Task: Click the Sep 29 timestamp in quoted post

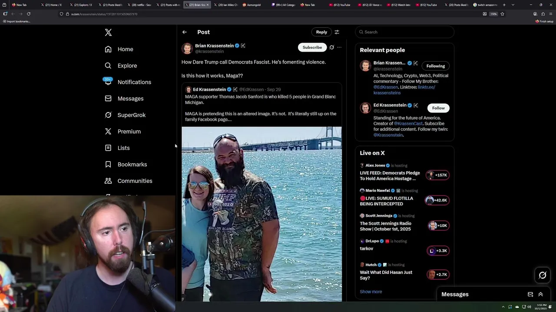Action: 274,89
